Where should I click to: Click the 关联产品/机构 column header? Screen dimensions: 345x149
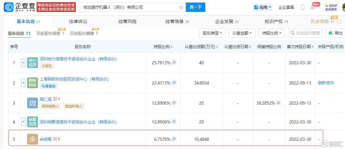331,47
